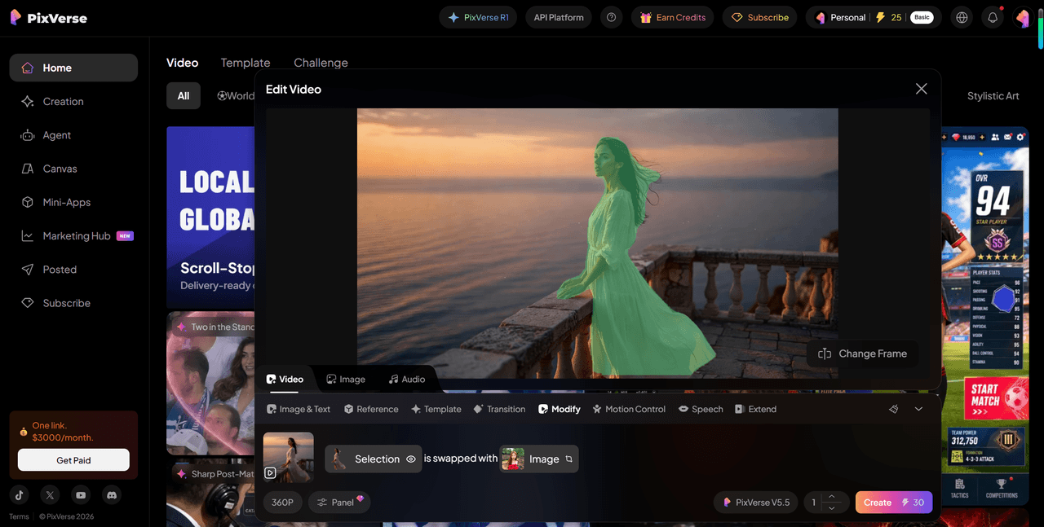Switch to the Template tab on Home

coord(246,63)
